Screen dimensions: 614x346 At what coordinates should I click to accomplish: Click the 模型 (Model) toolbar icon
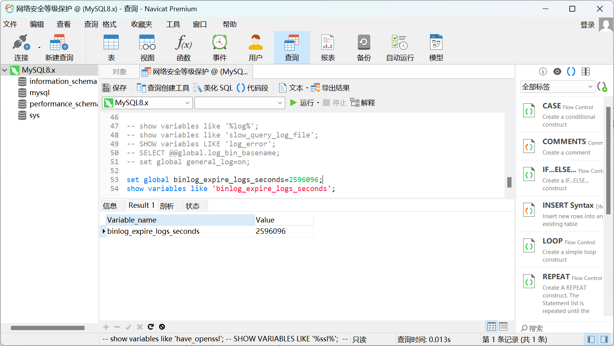[436, 47]
